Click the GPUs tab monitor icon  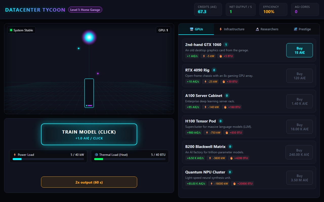tap(192, 29)
